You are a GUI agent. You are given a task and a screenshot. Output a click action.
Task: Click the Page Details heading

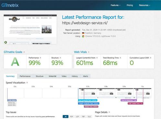[101, 112]
